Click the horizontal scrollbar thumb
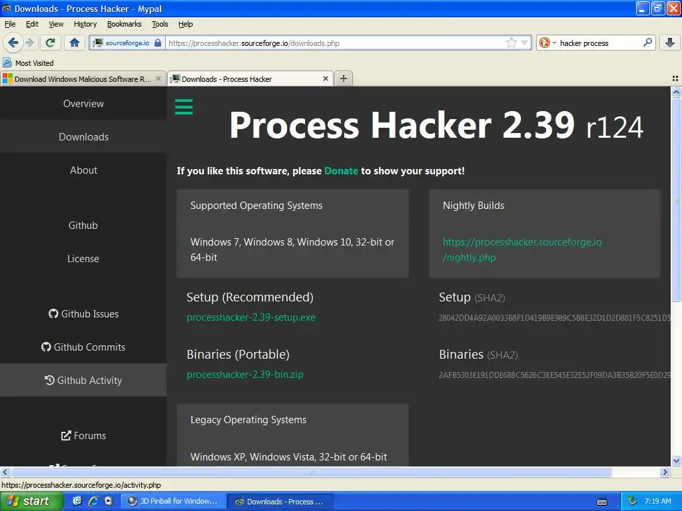682x511 pixels. point(311,472)
